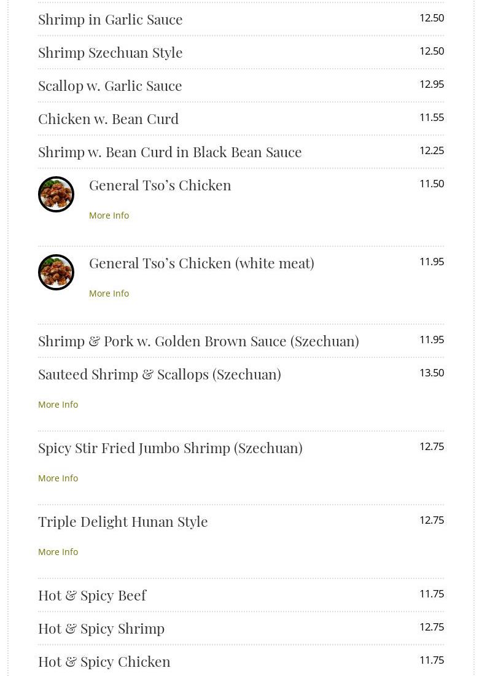
Task: Click Triple Delight Hunan Style heading
Action: [123, 521]
